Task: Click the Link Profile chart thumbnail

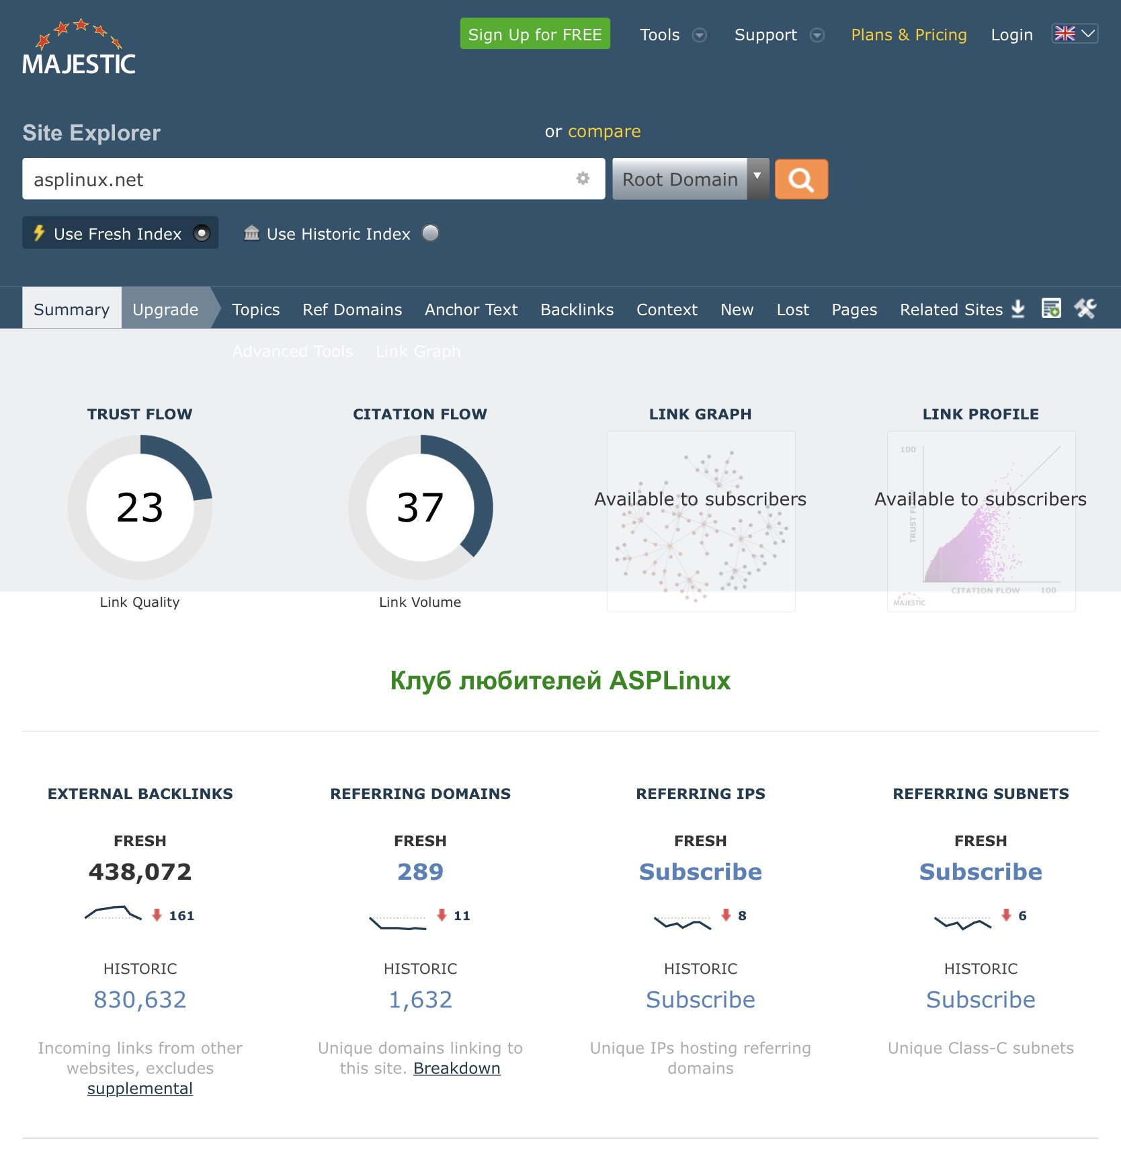Action: point(981,522)
